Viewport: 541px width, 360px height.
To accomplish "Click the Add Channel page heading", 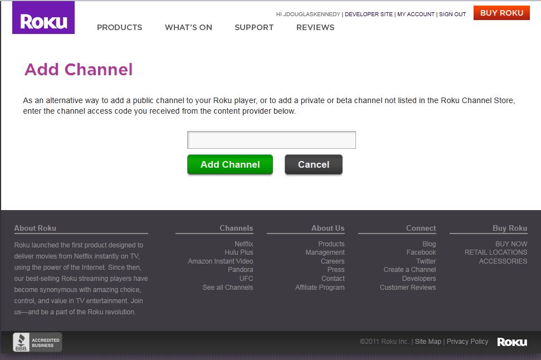I will coord(79,69).
